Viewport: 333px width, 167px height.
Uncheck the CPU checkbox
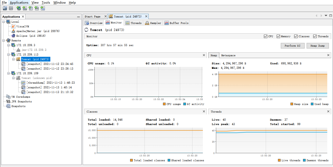(x=265, y=36)
